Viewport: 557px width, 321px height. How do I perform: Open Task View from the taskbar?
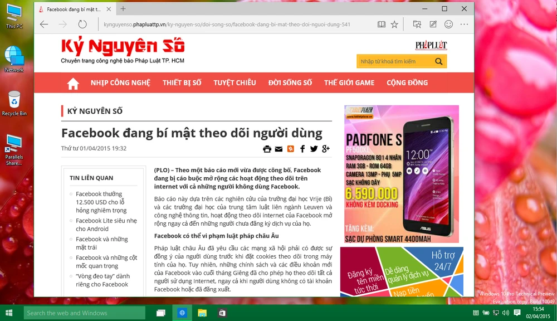point(160,313)
